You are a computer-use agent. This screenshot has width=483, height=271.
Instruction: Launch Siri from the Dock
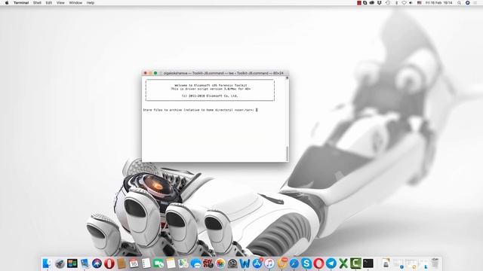click(97, 263)
